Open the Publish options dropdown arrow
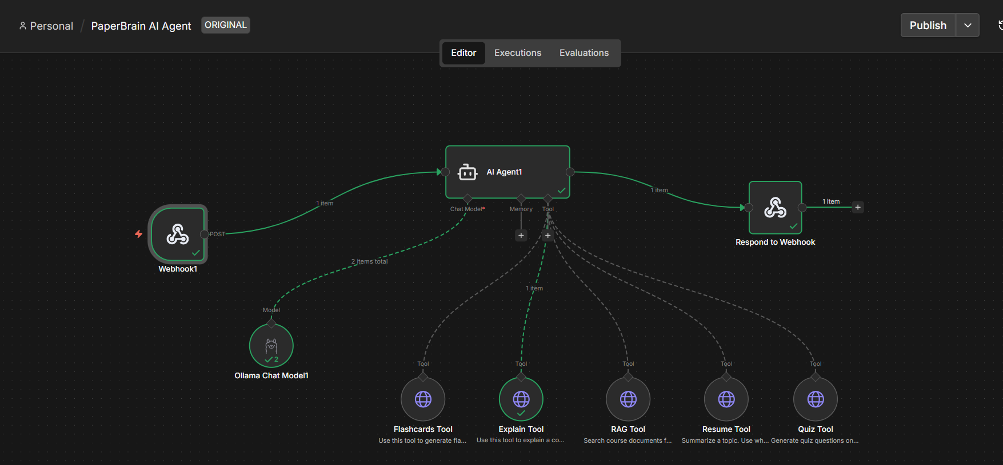The width and height of the screenshot is (1003, 465). tap(968, 25)
